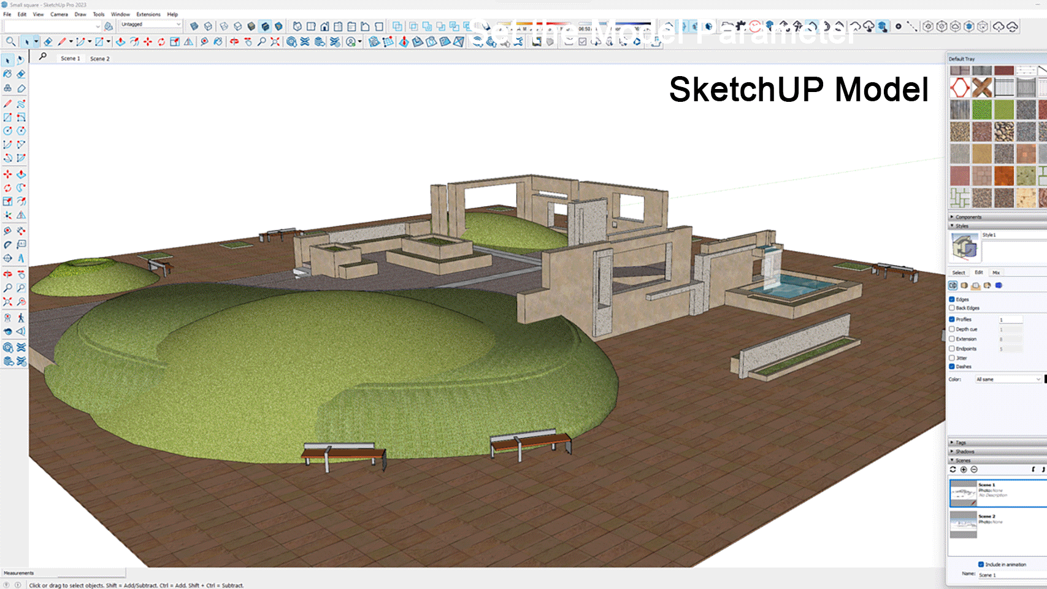Open the Extensions menu
Viewport: 1047px width, 589px height.
(148, 14)
